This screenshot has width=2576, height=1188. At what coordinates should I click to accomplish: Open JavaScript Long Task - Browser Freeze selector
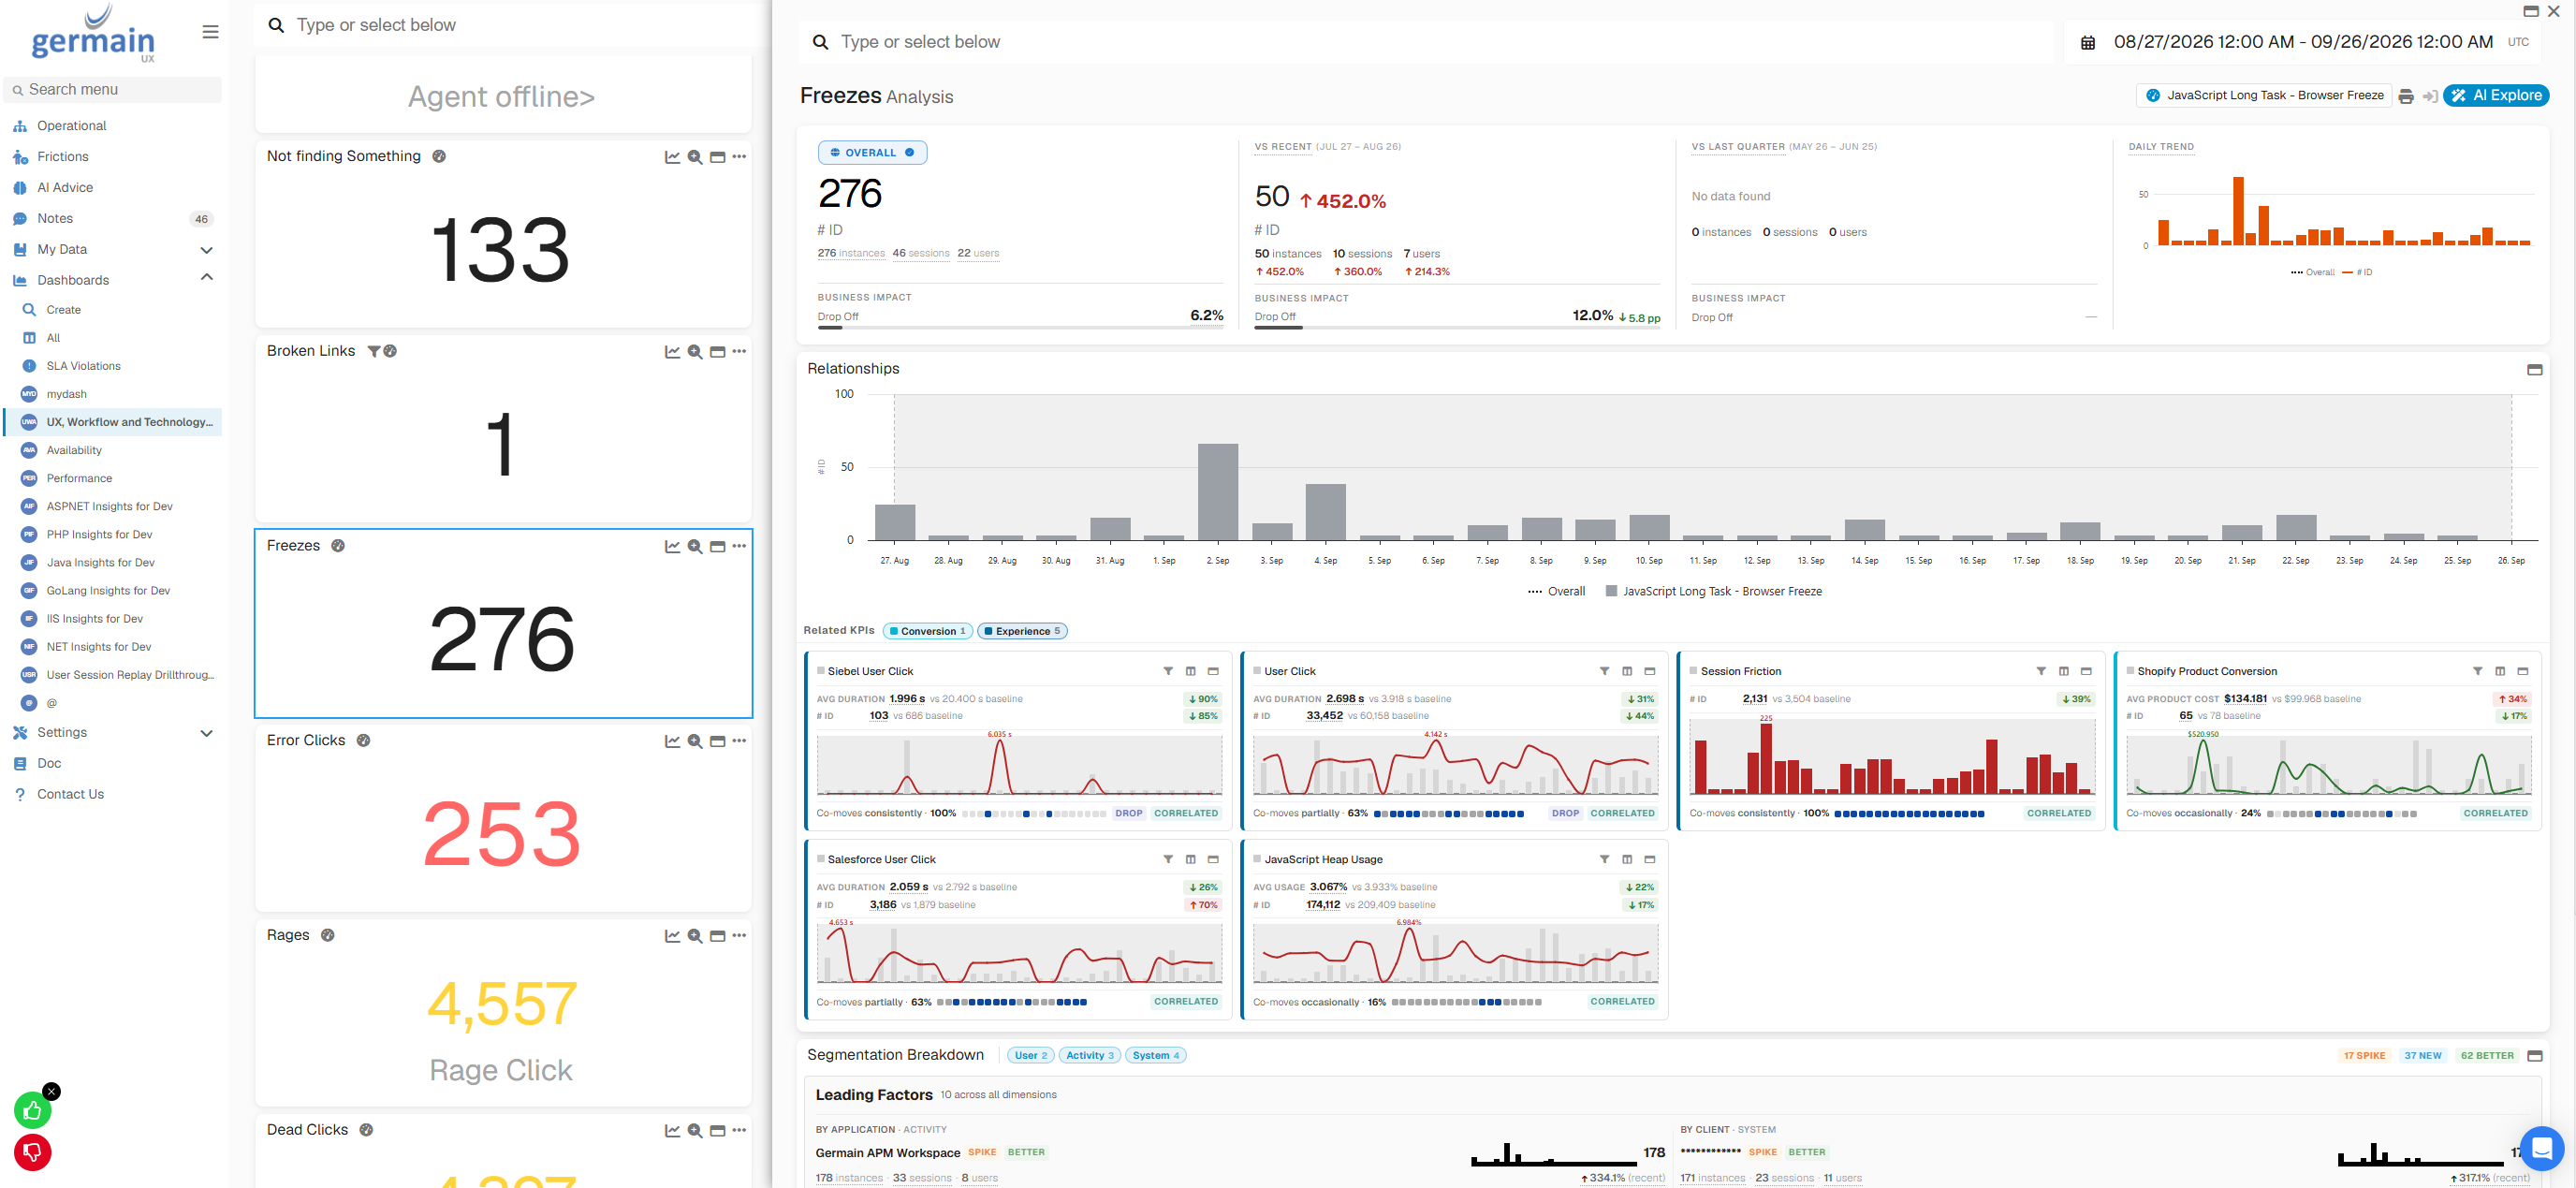pos(2264,96)
